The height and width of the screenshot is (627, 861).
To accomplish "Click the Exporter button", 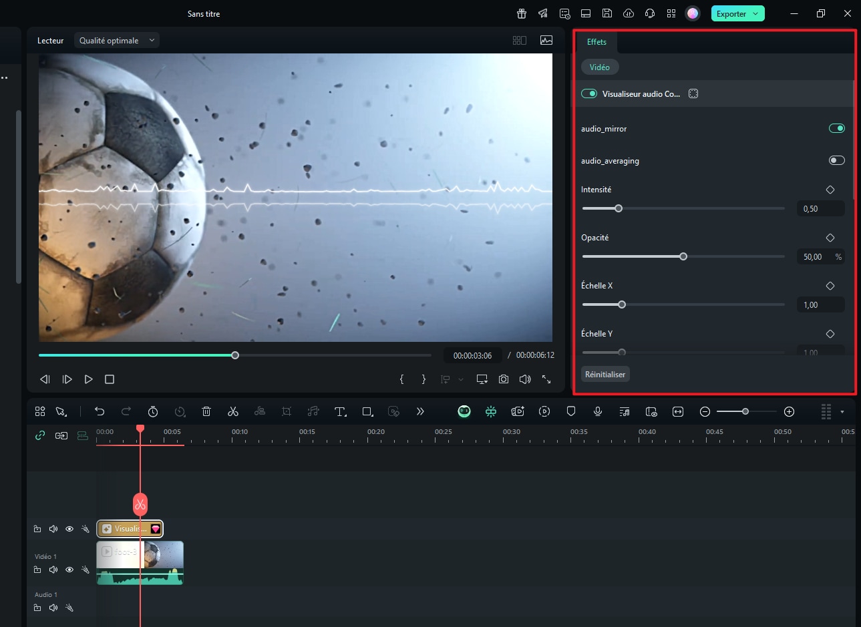I will (731, 14).
